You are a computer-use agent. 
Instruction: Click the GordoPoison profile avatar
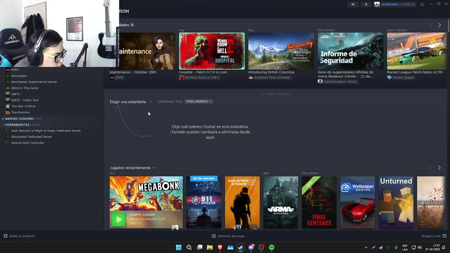pyautogui.click(x=377, y=4)
